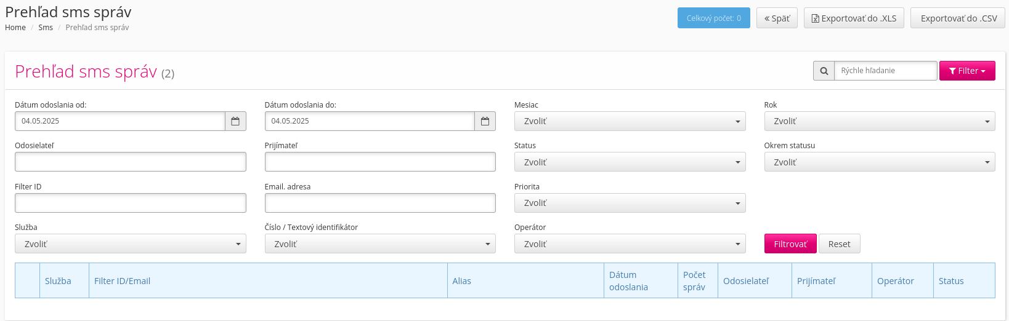Open the Operátor dropdown
Image resolution: width=1009 pixels, height=321 pixels.
(x=630, y=244)
